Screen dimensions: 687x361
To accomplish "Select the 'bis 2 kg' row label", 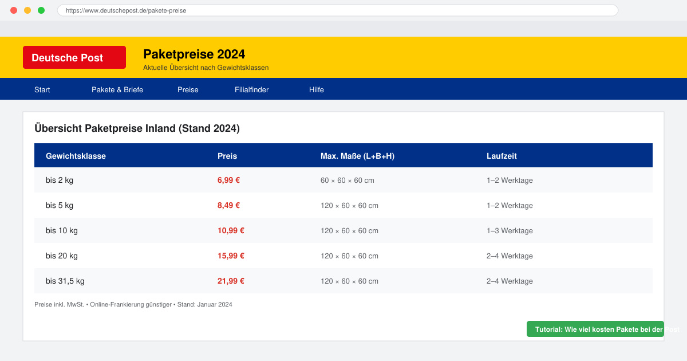I will click(60, 180).
